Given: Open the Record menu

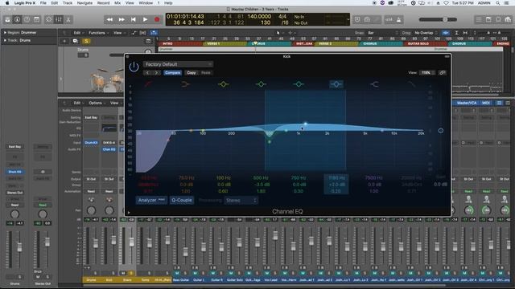Looking at the screenshot, I should pos(103,3).
